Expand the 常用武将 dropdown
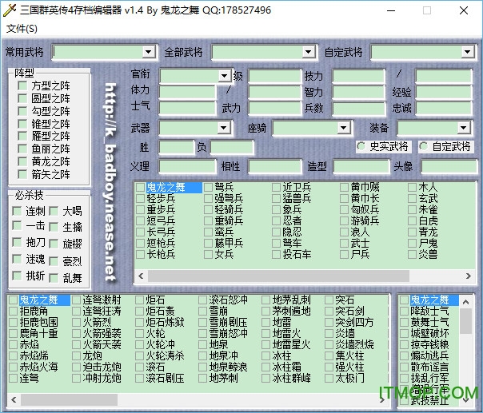 coord(148,52)
